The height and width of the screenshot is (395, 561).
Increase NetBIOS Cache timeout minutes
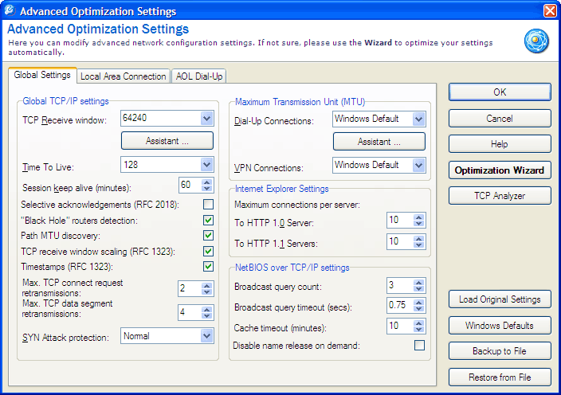point(418,323)
